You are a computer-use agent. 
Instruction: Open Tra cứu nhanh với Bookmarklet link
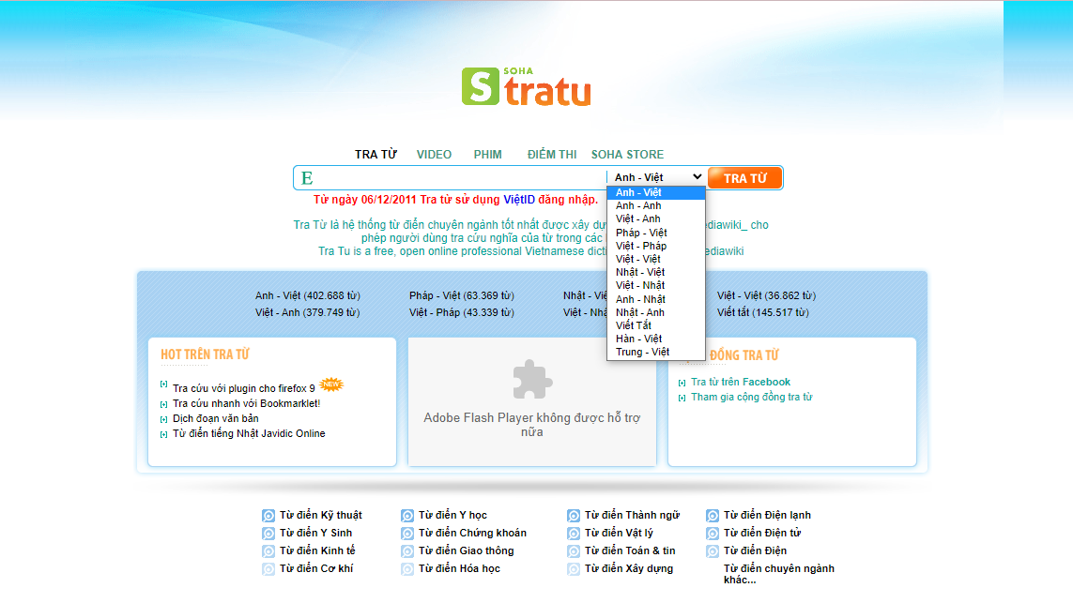246,403
